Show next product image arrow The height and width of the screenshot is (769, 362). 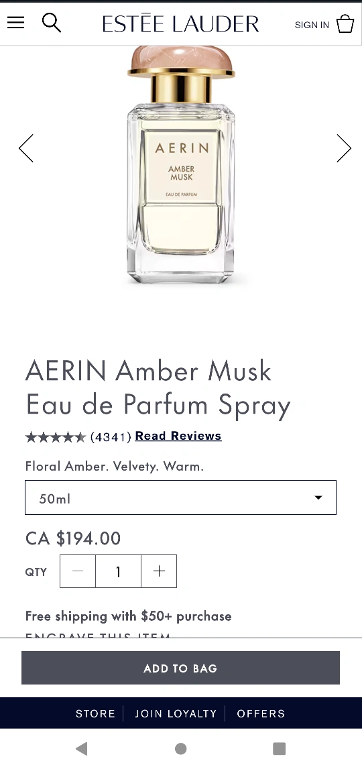[344, 148]
